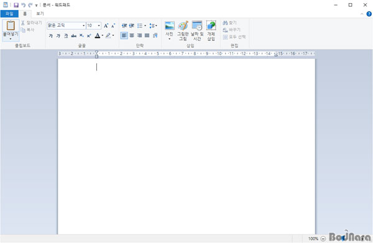Toggle superscript formatting

(89, 35)
